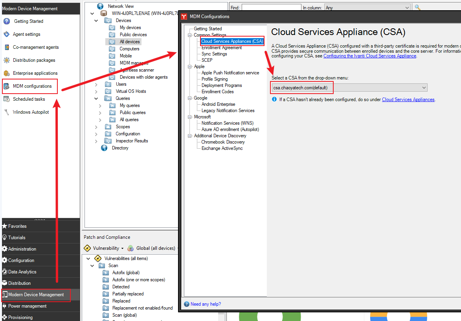Screen dimensions: 461x321
Task: Click the Distribution packages icon
Action: tap(6, 60)
